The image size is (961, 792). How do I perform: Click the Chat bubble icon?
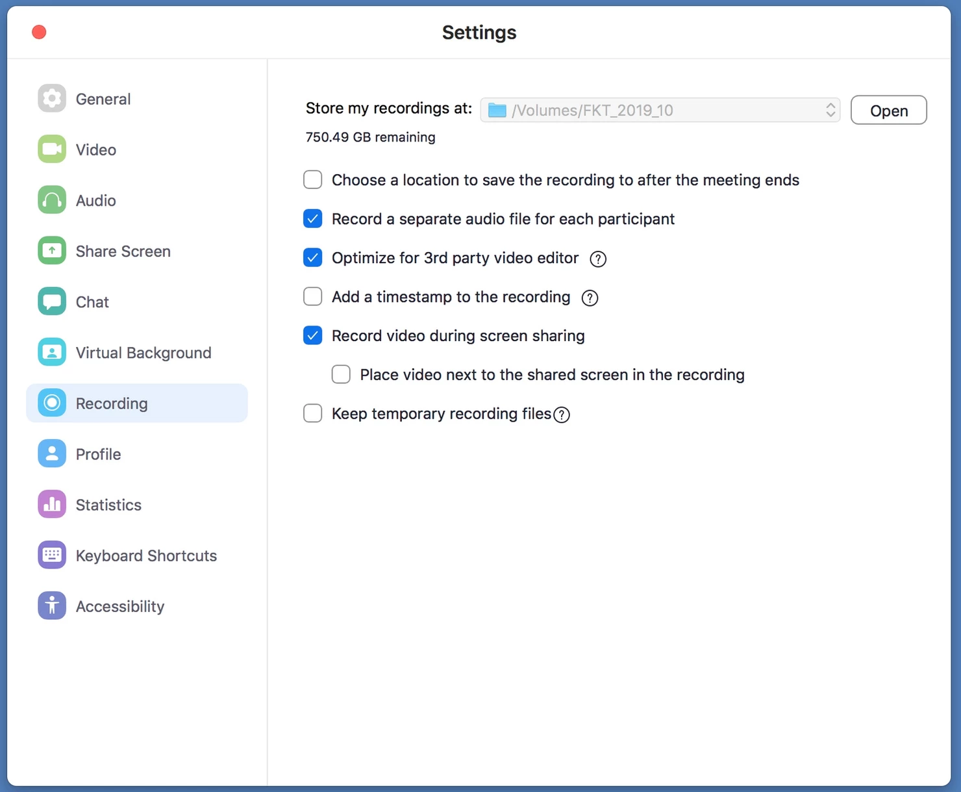[x=52, y=301]
